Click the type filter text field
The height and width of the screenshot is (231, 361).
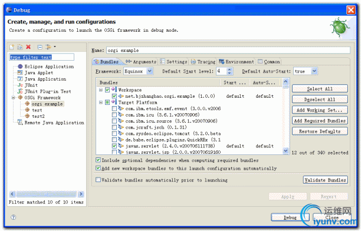[42, 57]
